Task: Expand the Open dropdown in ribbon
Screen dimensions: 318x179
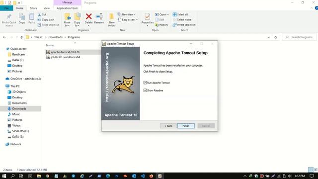Action: click(168, 14)
